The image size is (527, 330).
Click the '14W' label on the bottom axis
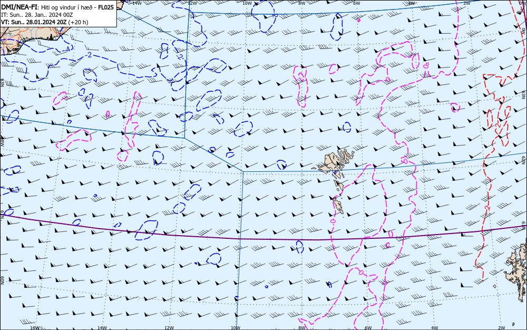tap(102, 328)
